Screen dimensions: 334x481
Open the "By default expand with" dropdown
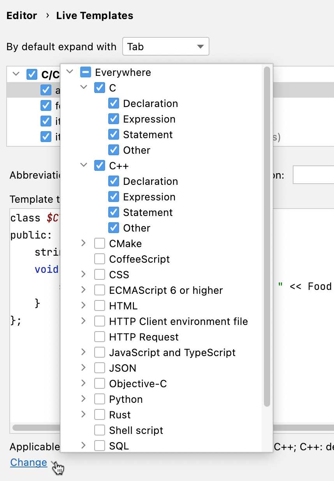click(165, 46)
